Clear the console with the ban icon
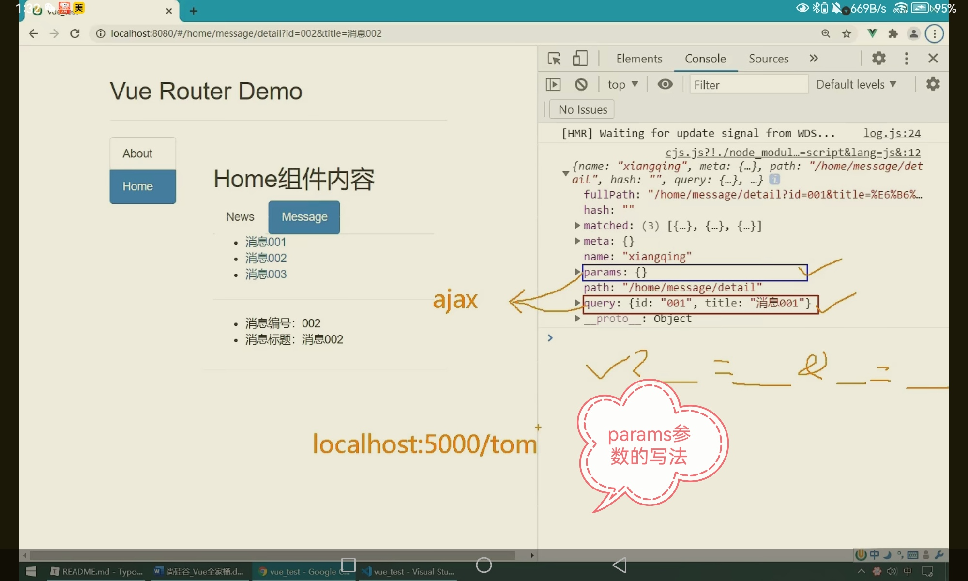The image size is (968, 581). point(581,84)
